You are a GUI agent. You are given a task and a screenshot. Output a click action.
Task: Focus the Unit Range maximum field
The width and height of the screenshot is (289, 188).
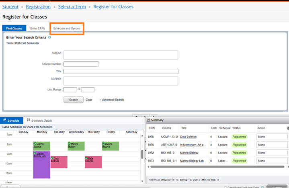(x=88, y=90)
